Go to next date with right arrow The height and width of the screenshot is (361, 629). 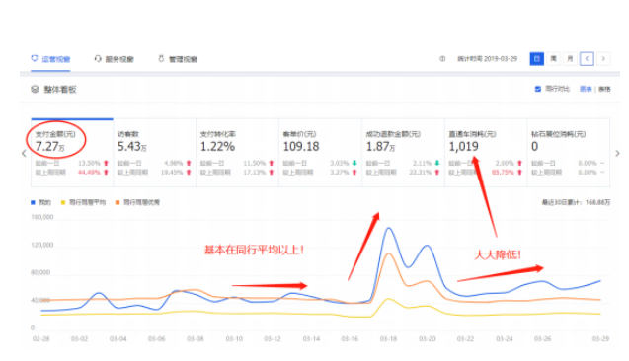(x=603, y=59)
